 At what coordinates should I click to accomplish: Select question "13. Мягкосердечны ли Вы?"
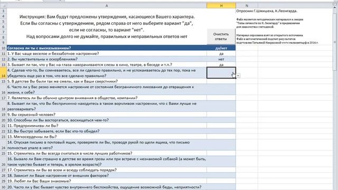[x=107, y=137]
